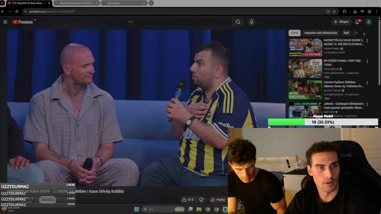Click the Paylaş share button

pos(218,200)
